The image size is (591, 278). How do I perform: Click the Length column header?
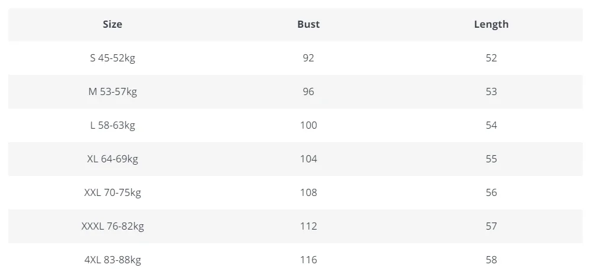coord(491,24)
